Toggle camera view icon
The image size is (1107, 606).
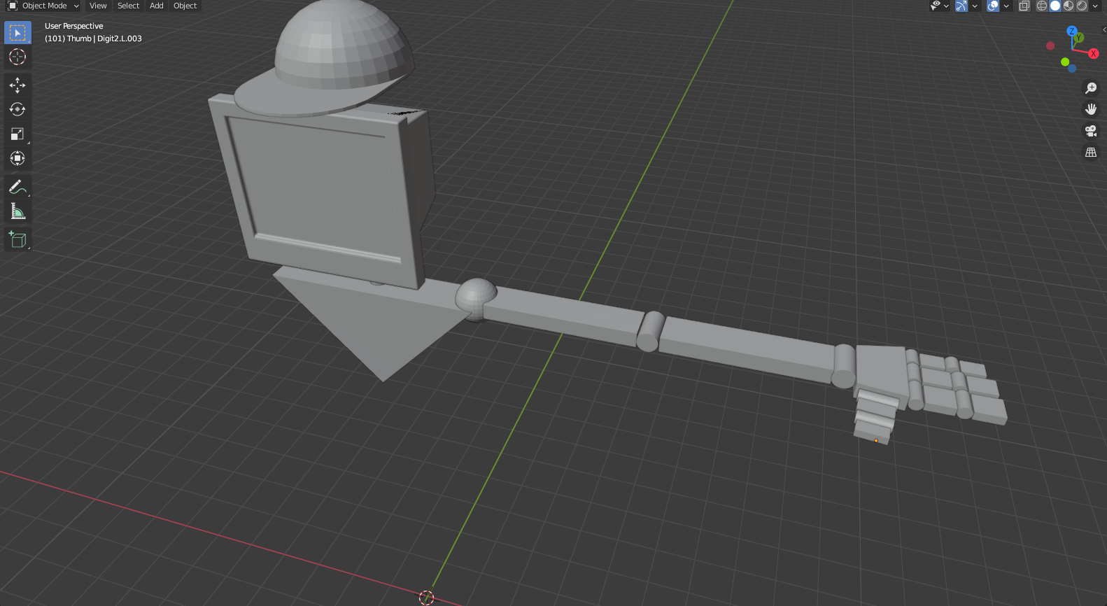tap(1090, 131)
